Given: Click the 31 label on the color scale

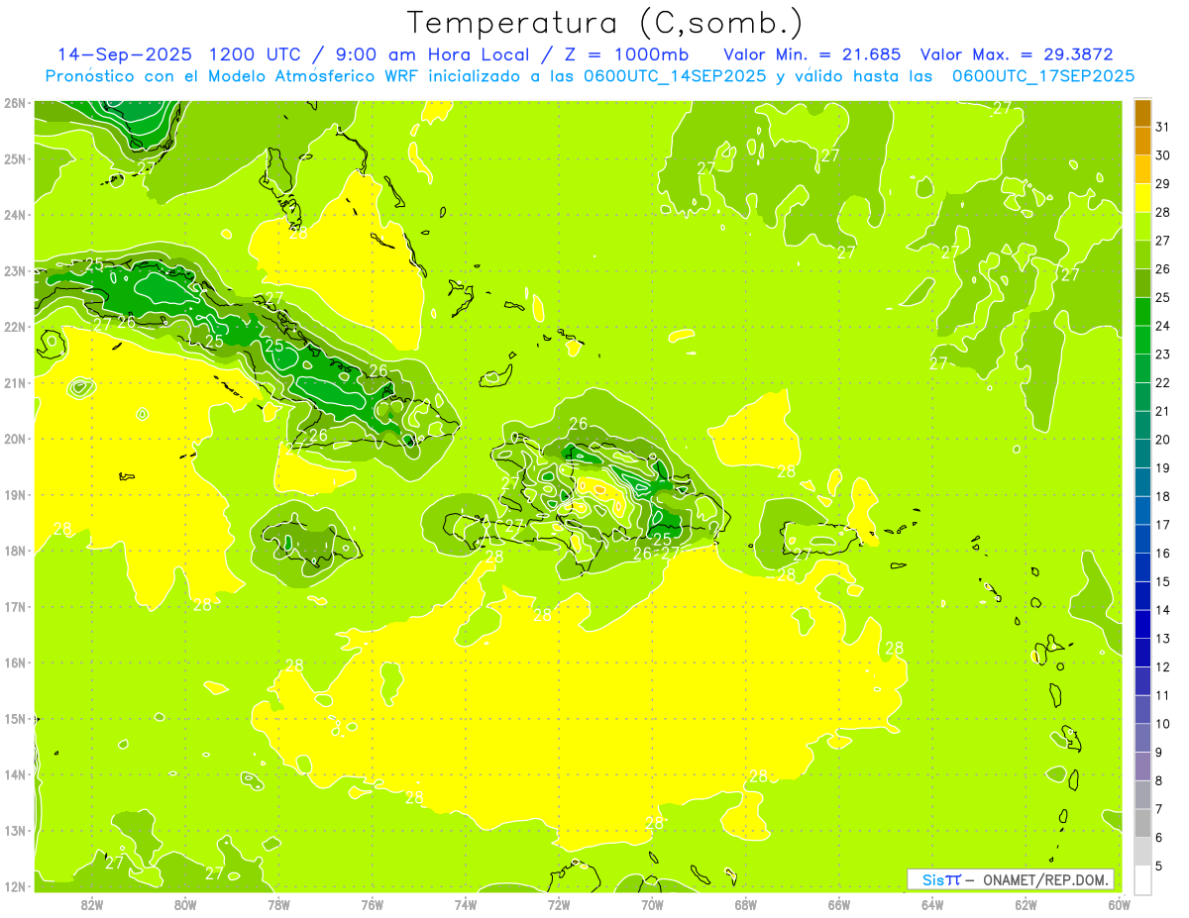Looking at the screenshot, I should [x=1163, y=127].
